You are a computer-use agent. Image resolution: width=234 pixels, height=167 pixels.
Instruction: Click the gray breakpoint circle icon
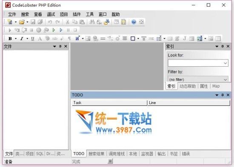(x=39, y=30)
